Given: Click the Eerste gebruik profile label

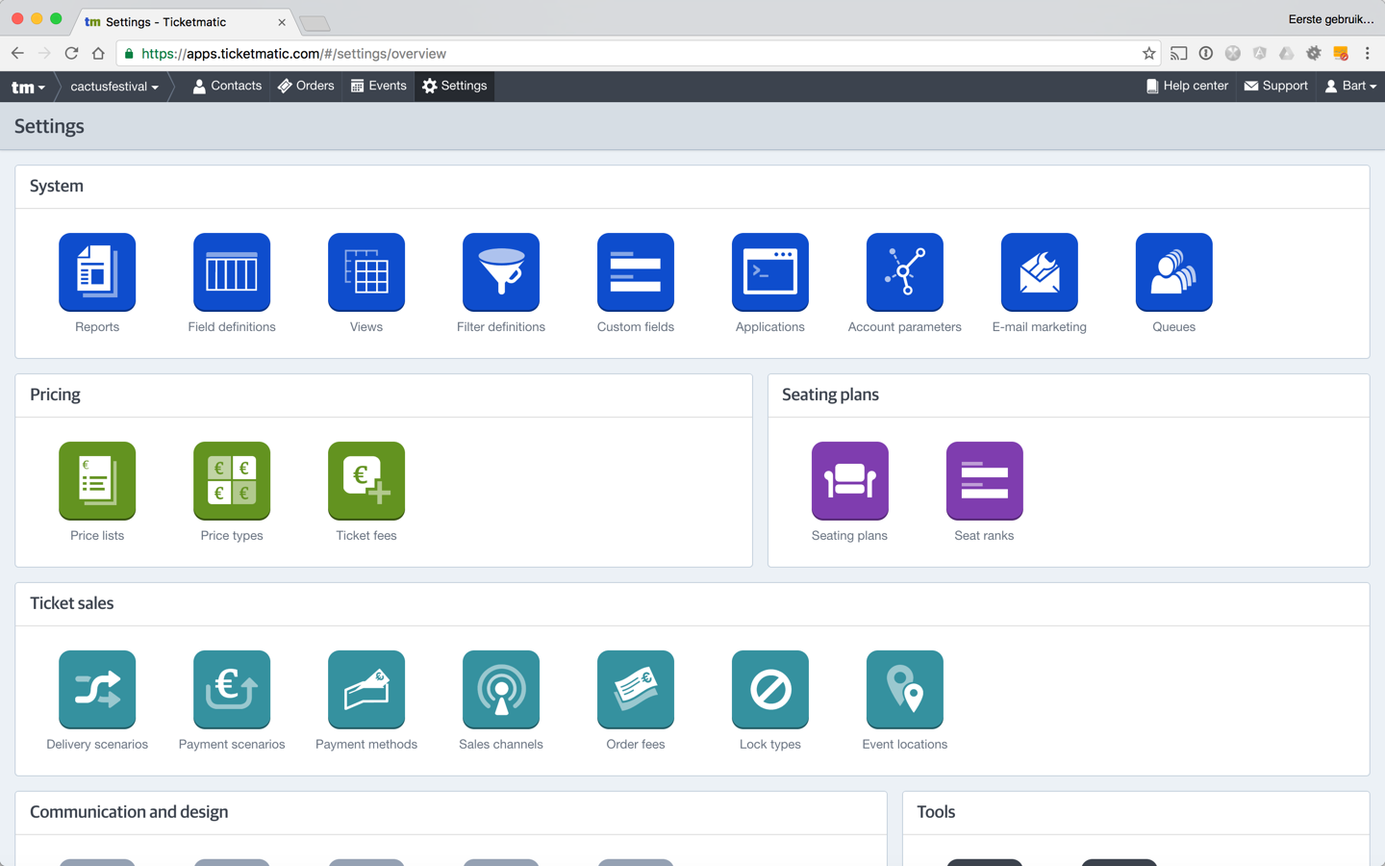Looking at the screenshot, I should [x=1331, y=19].
